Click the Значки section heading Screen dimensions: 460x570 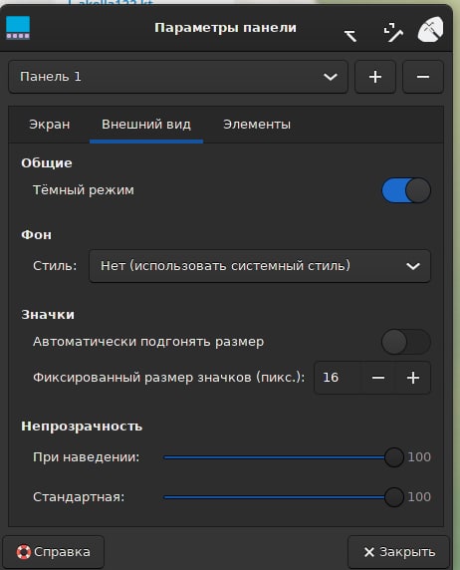48,315
